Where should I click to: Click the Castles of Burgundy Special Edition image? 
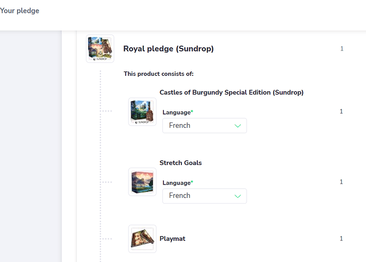tap(142, 111)
